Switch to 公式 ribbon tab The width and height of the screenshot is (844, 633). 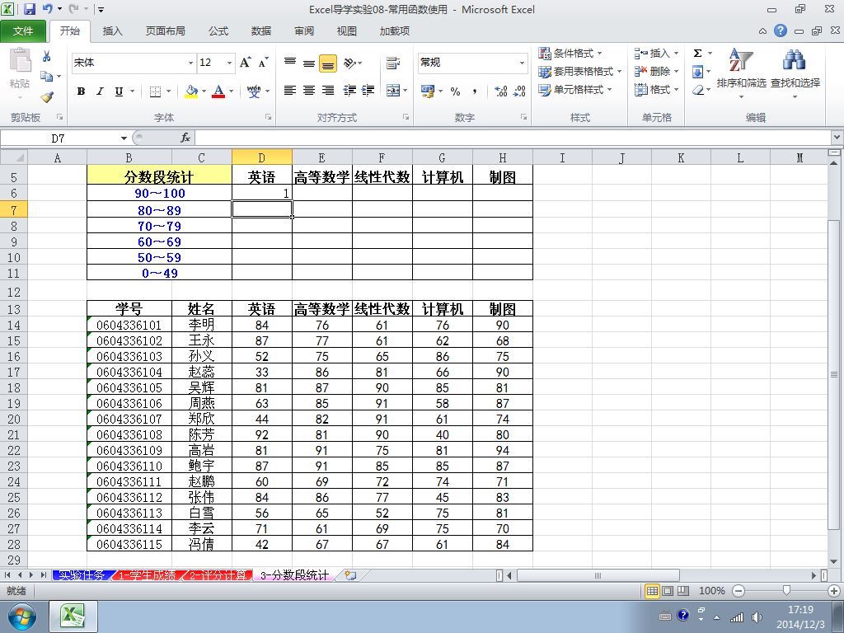click(x=218, y=31)
